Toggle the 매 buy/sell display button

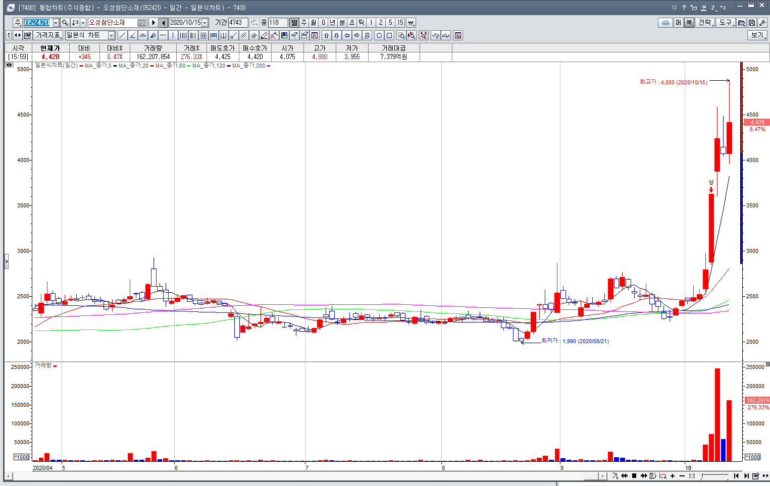point(679,23)
